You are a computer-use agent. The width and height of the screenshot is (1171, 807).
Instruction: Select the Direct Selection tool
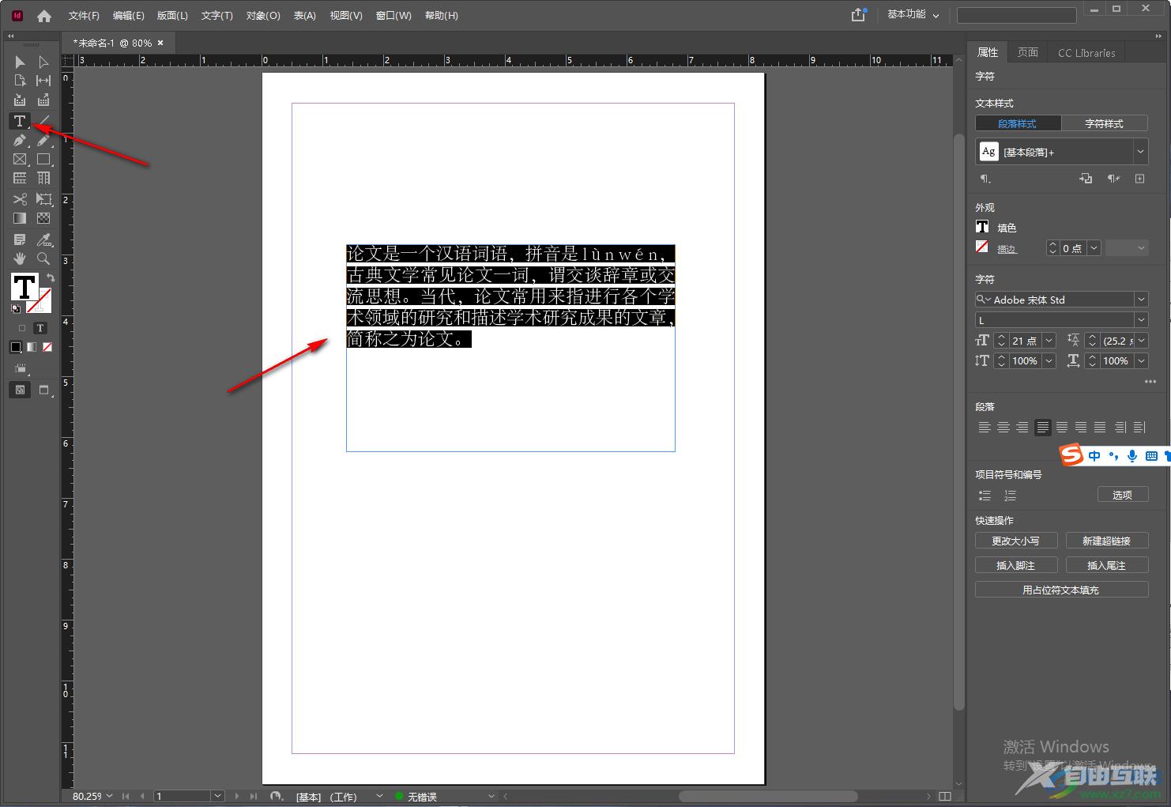(x=43, y=62)
